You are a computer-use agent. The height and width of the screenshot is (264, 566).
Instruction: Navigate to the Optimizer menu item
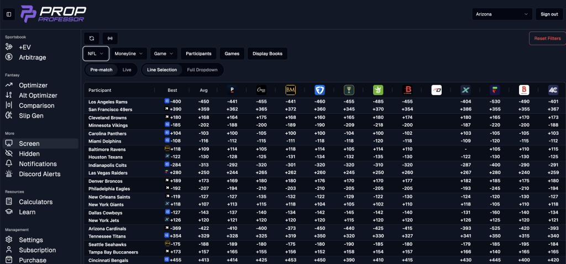point(34,85)
